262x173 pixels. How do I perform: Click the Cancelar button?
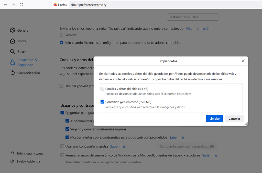(234, 118)
